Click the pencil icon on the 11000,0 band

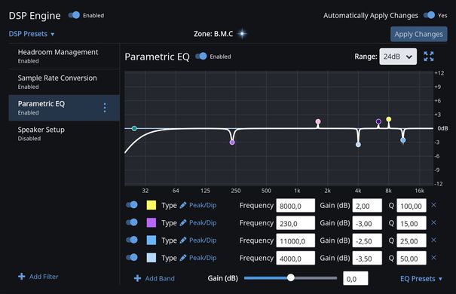point(183,240)
